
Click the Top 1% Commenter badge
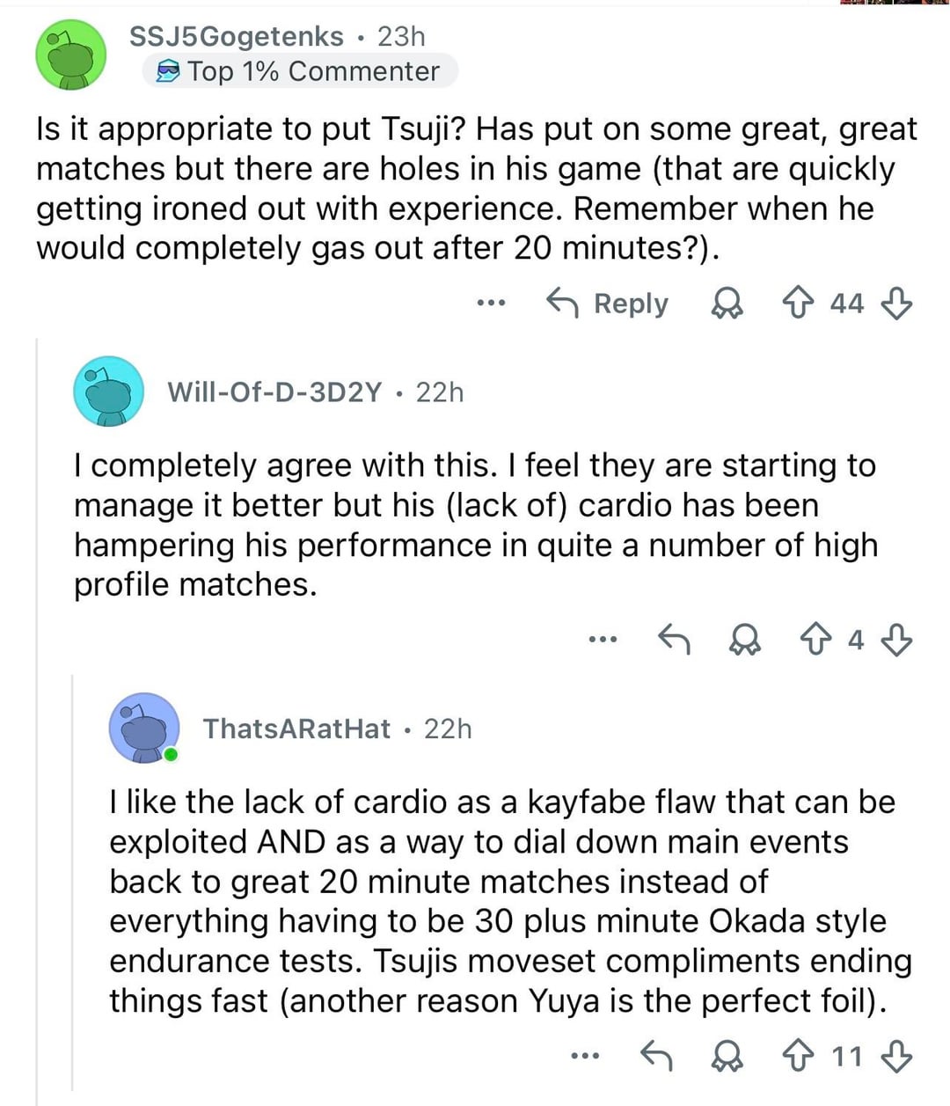299,71
